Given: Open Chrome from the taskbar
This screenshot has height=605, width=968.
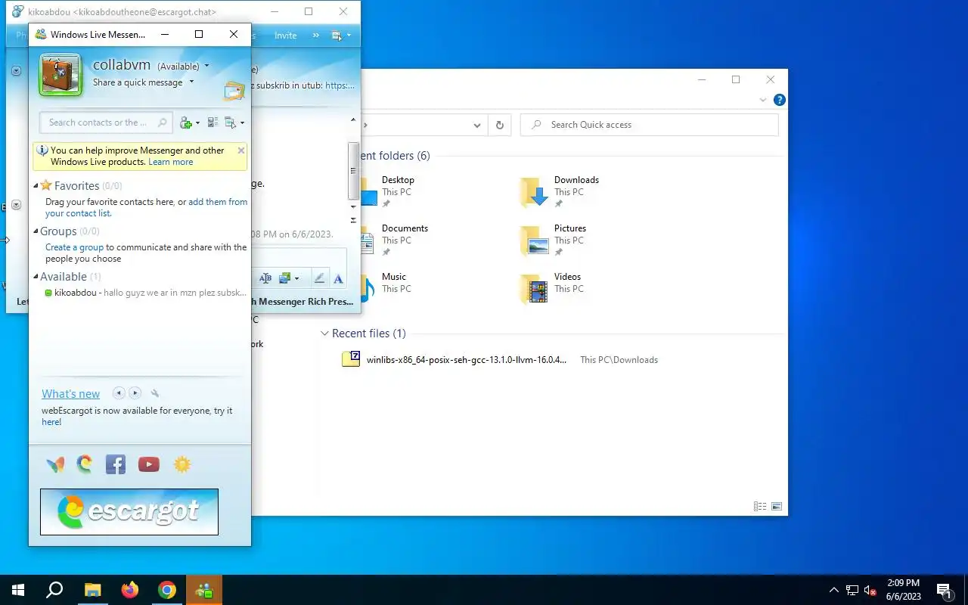Looking at the screenshot, I should 167,590.
